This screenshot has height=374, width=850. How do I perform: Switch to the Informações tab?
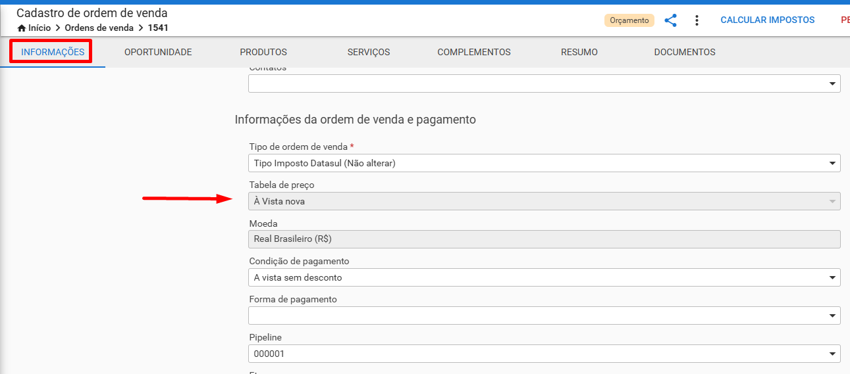[53, 52]
